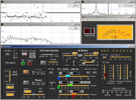
Task: Click the Simulink STOP button
Action: tap(32, 57)
